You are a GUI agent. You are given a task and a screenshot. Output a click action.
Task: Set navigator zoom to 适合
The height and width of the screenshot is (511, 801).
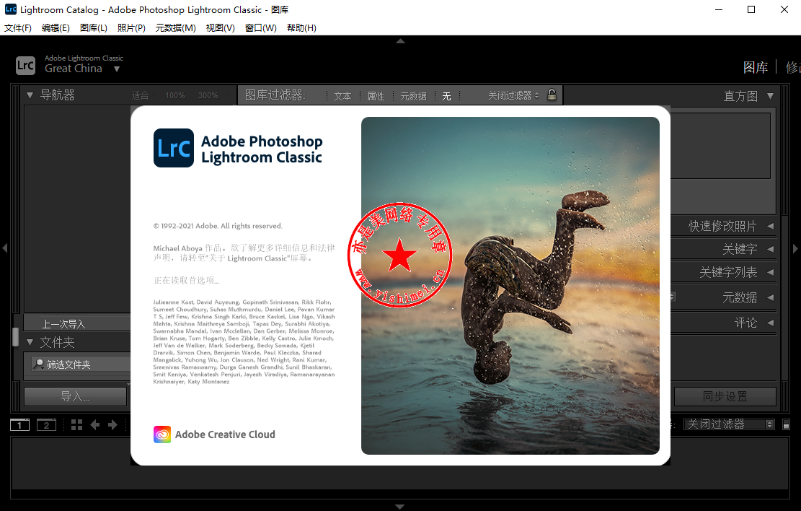point(140,96)
